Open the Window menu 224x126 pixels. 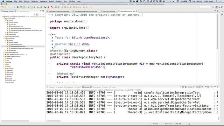click(x=72, y=1)
